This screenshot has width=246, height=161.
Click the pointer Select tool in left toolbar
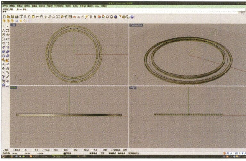click(4, 26)
